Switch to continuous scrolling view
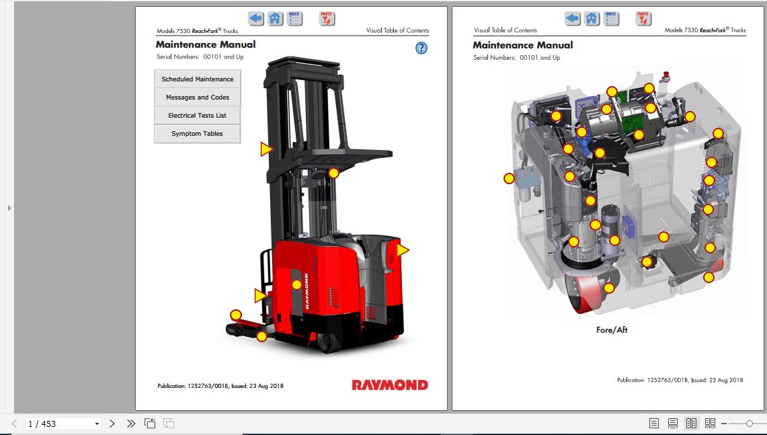767x435 pixels. click(x=673, y=424)
